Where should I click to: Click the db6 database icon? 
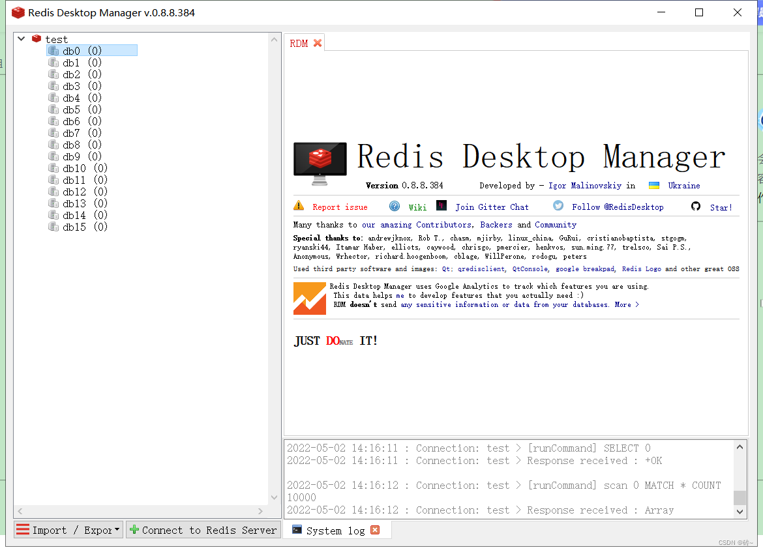(x=53, y=121)
